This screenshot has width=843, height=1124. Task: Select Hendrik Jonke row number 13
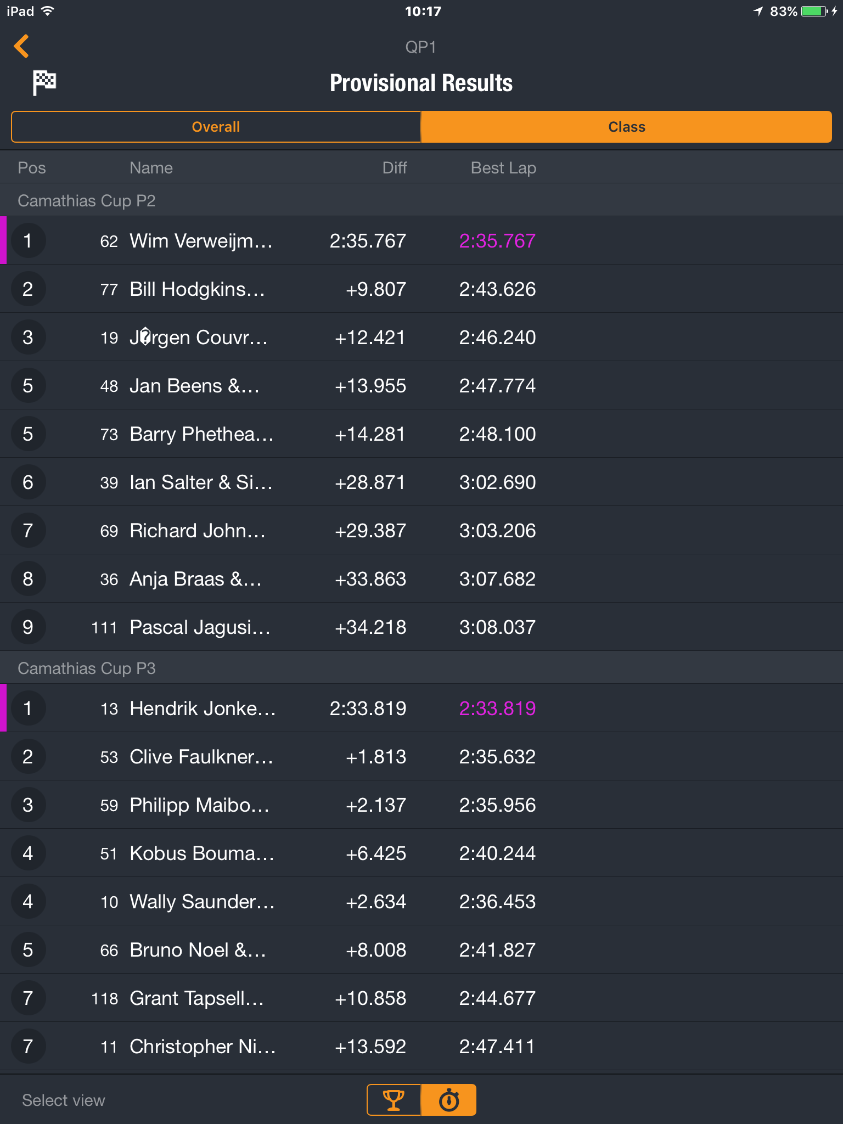tap(421, 708)
